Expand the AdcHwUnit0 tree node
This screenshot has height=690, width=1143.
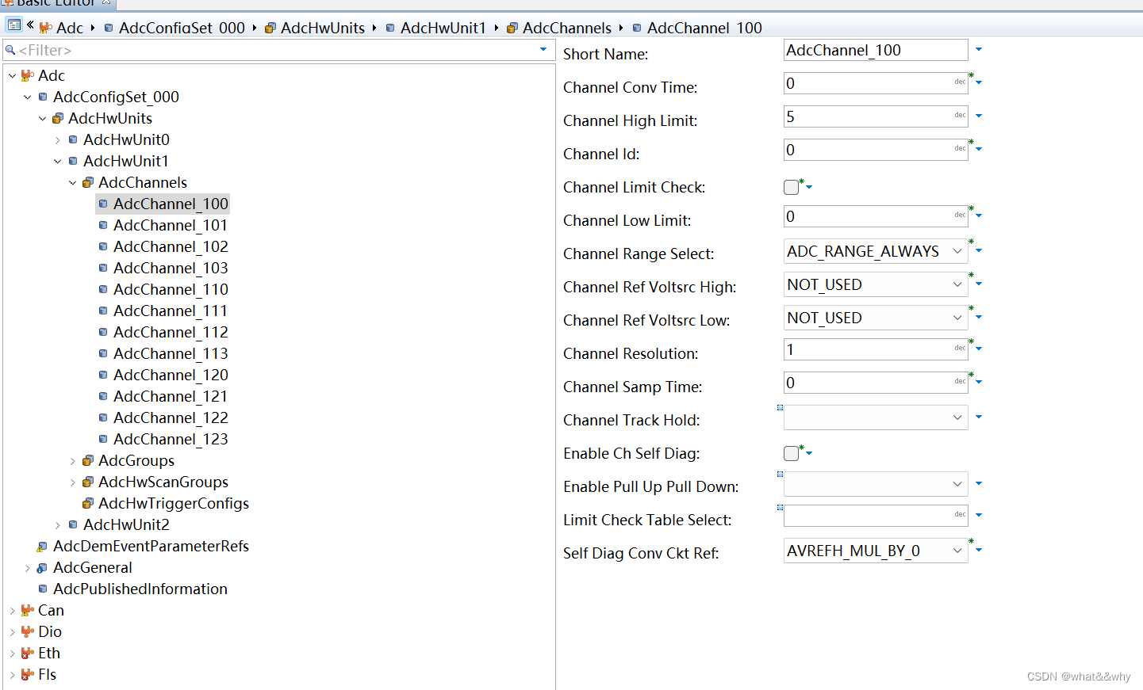point(57,139)
